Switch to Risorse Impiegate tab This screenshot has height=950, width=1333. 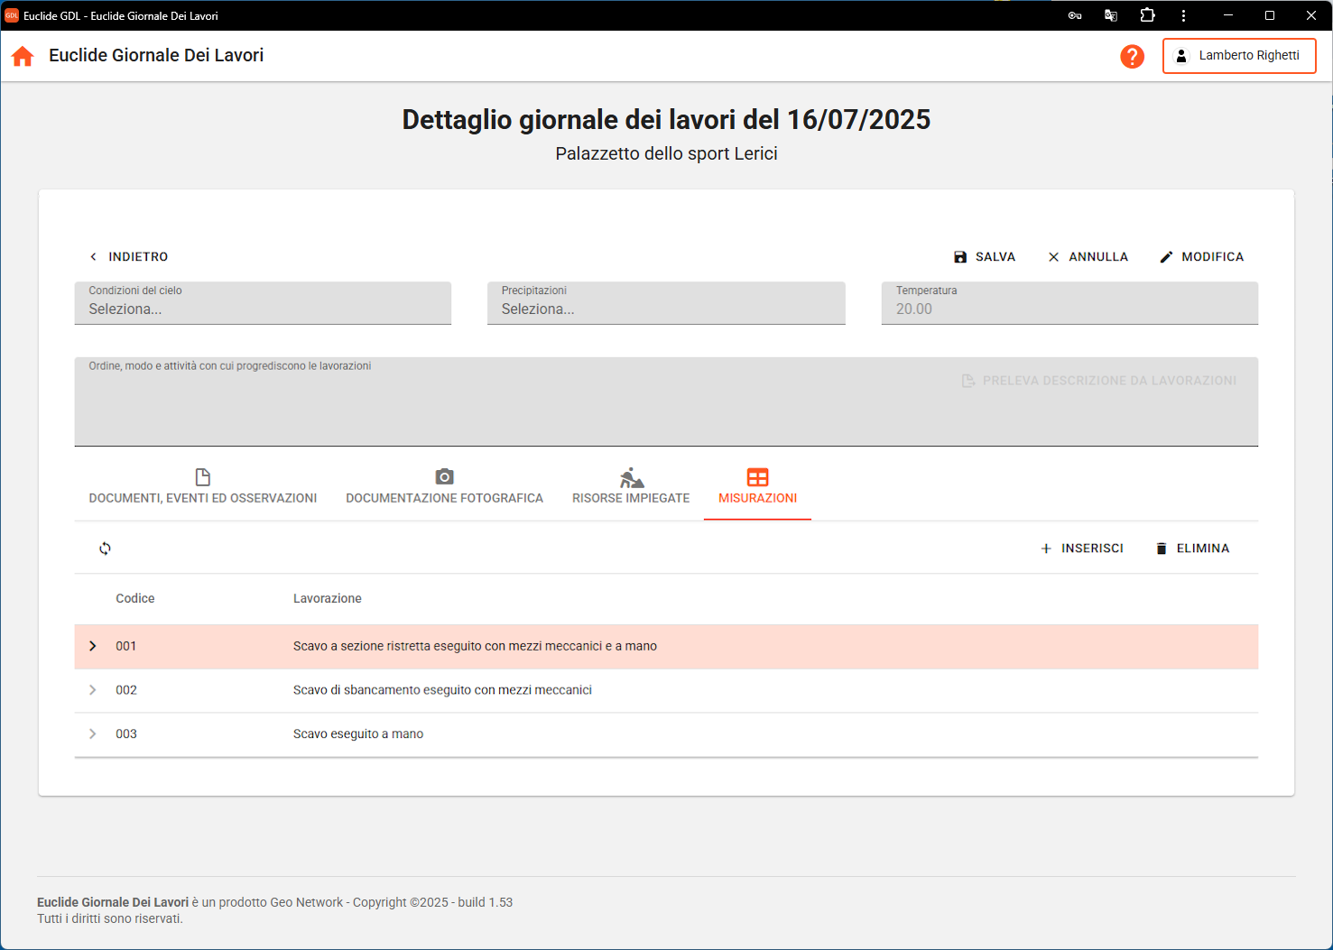pyautogui.click(x=630, y=487)
